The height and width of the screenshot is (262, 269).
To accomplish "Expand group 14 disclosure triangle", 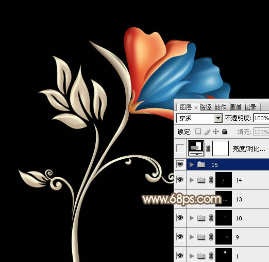I will [192, 180].
